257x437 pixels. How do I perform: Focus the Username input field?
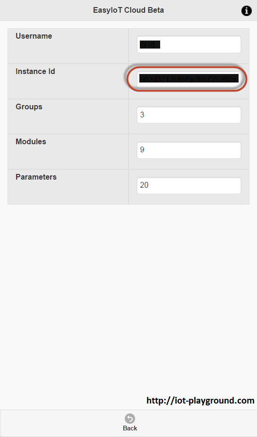[189, 45]
